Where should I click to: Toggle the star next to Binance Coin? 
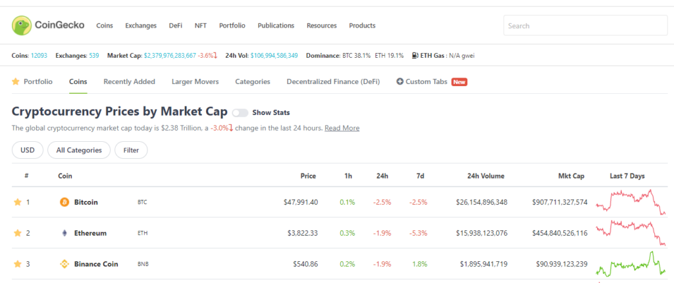tap(18, 264)
